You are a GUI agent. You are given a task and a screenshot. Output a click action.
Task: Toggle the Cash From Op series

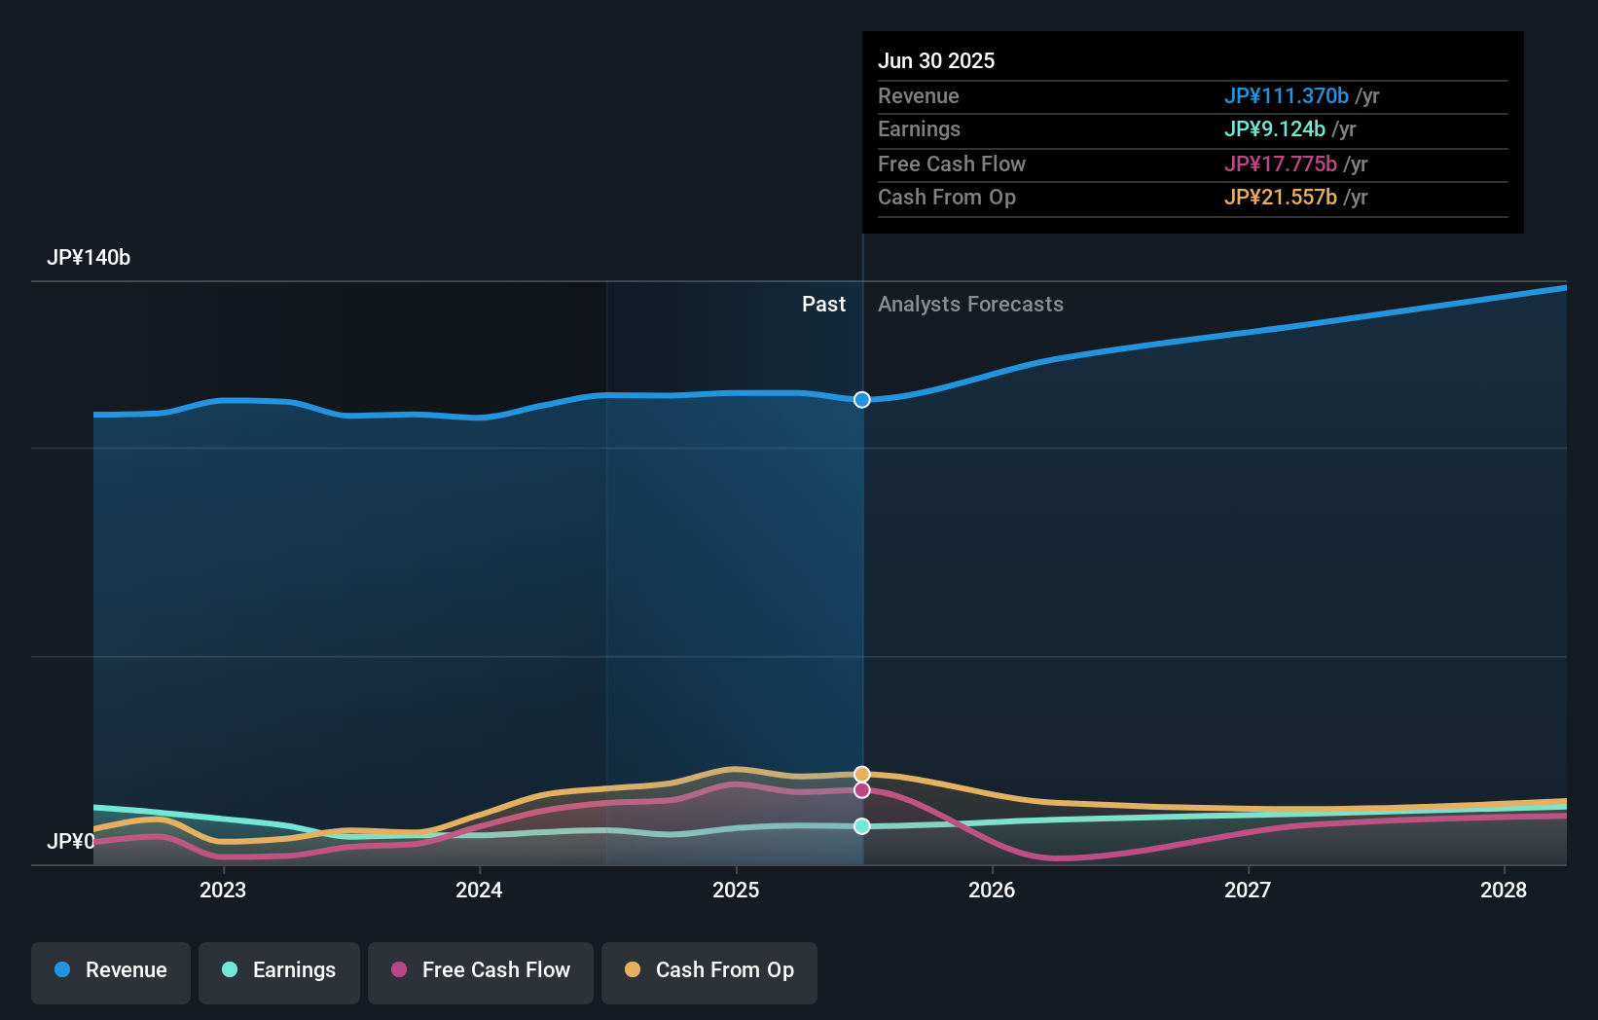pyautogui.click(x=708, y=970)
